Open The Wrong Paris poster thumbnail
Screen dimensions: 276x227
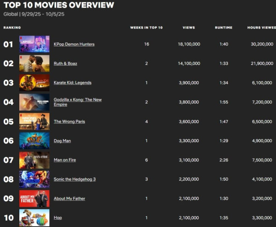tap(34, 121)
